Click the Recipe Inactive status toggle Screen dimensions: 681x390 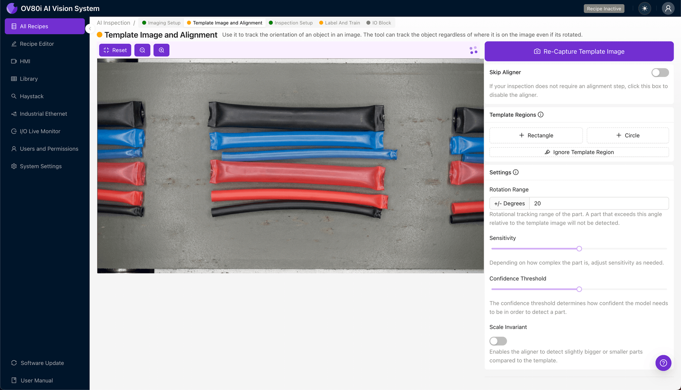click(604, 8)
